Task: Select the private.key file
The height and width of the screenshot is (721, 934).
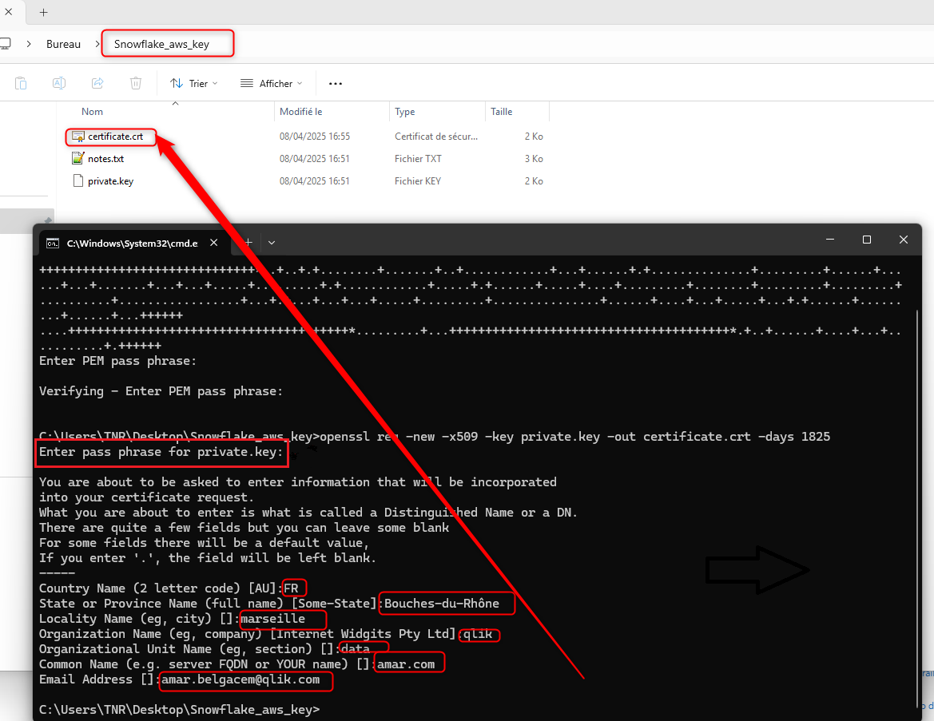Action: pyautogui.click(x=110, y=180)
